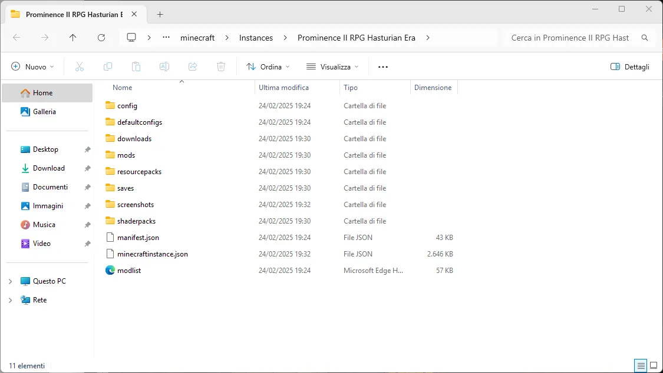Navigate to Instances via the breadcrumb link
The width and height of the screenshot is (663, 373).
tap(256, 37)
